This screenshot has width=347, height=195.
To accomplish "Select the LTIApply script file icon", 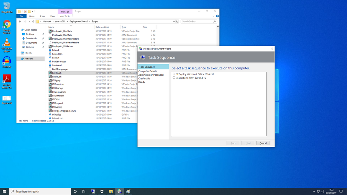I will 50,80.
